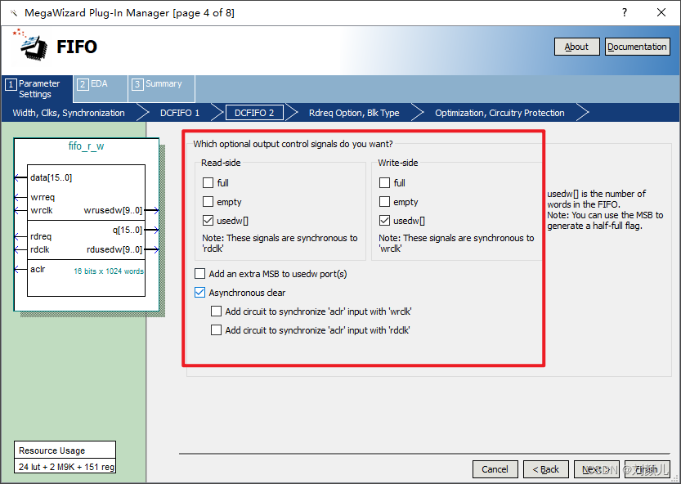Check synchronize 'aclr' input with 'wrclk'
Viewport: 681px width, 484px height.
click(216, 311)
